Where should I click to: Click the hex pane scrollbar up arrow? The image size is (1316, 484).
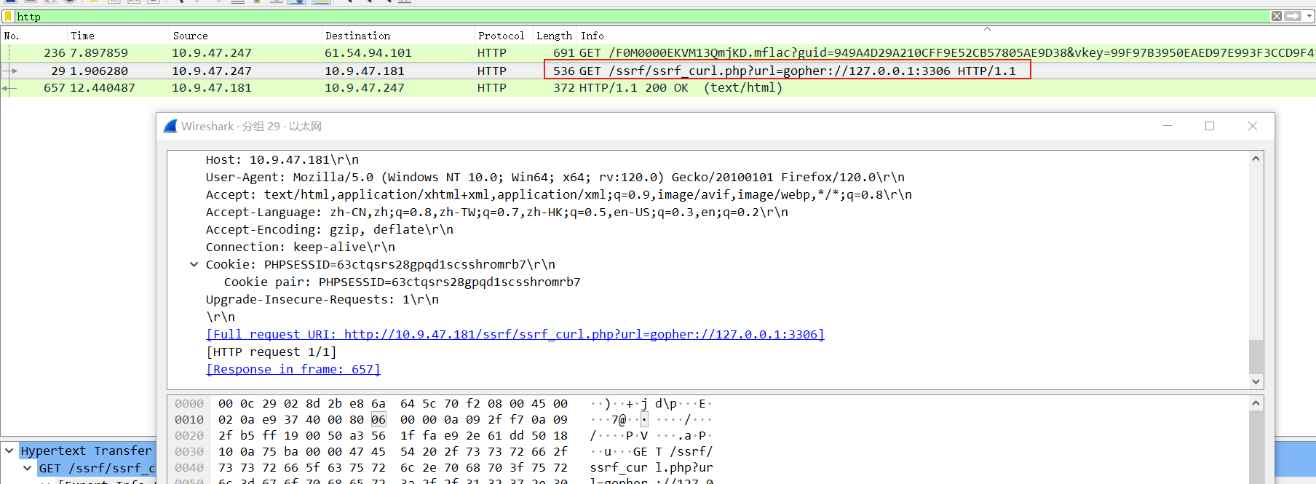1256,403
